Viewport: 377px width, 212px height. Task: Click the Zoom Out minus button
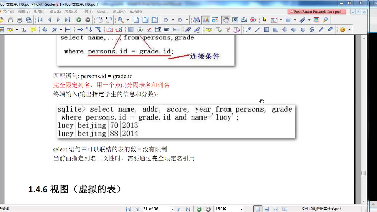(x=166, y=20)
